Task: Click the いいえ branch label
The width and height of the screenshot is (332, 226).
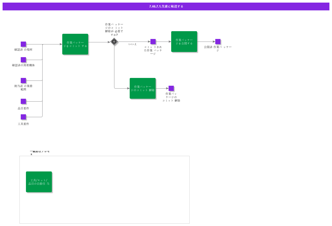Action: click(x=133, y=44)
